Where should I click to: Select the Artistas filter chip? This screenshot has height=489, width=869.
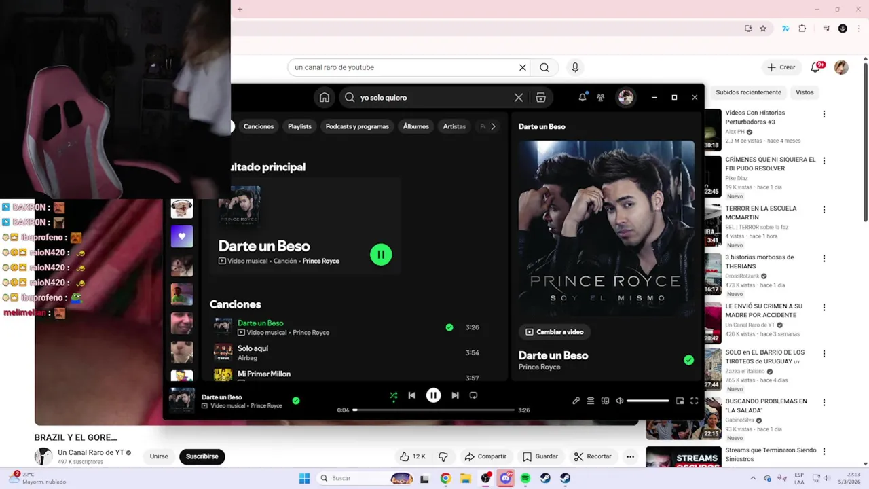pyautogui.click(x=454, y=126)
